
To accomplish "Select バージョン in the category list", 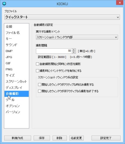I will (x=16, y=112).
